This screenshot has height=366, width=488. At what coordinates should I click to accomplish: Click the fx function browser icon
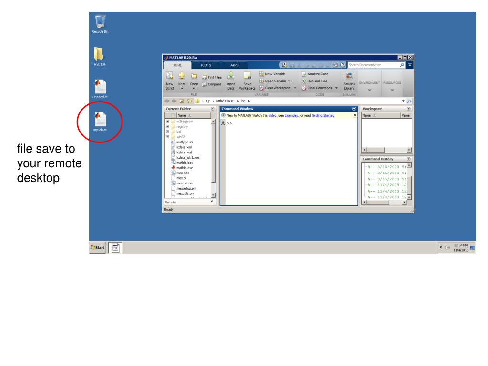tap(223, 123)
